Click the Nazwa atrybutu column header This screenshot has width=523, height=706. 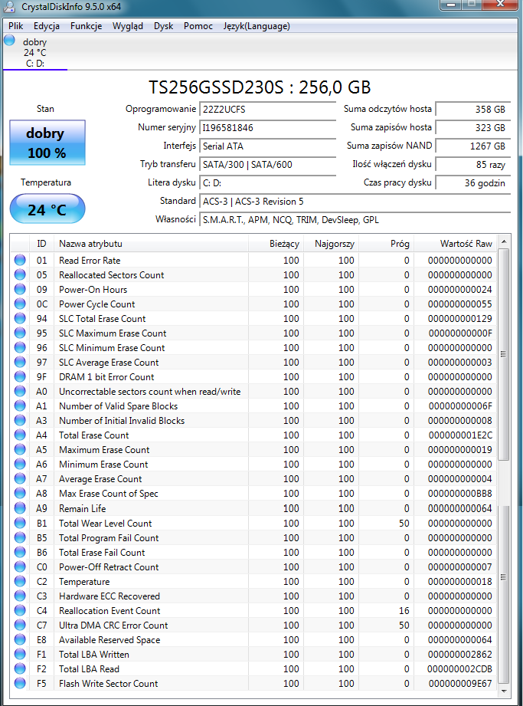[151, 244]
